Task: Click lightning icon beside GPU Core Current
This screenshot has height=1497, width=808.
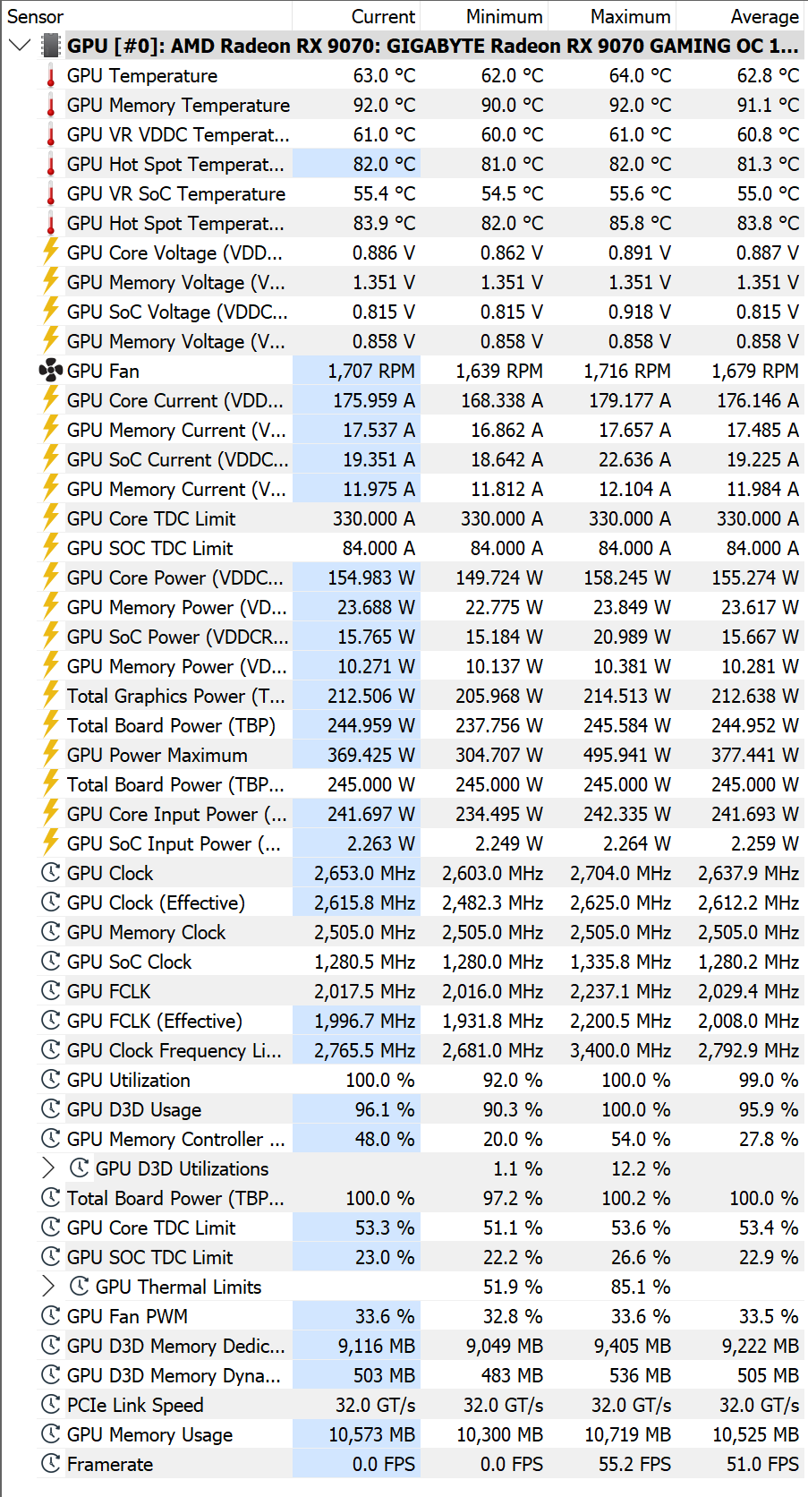Action: pos(51,400)
